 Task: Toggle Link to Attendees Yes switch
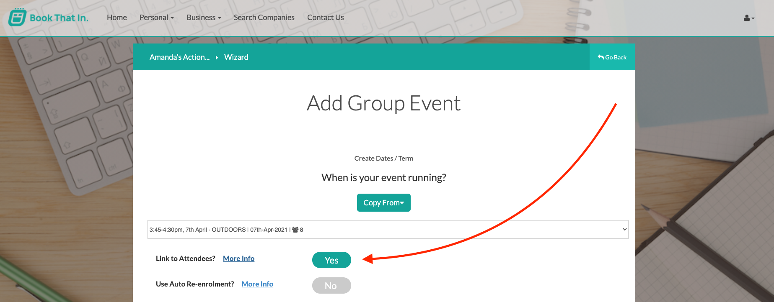[x=331, y=260]
